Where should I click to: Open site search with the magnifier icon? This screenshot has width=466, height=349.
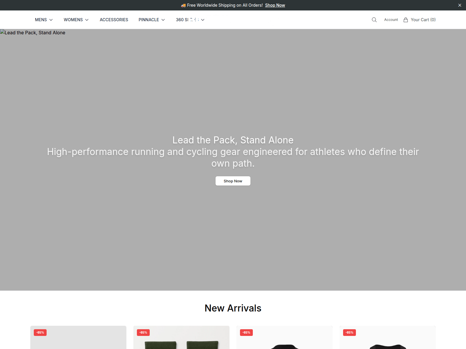374,20
